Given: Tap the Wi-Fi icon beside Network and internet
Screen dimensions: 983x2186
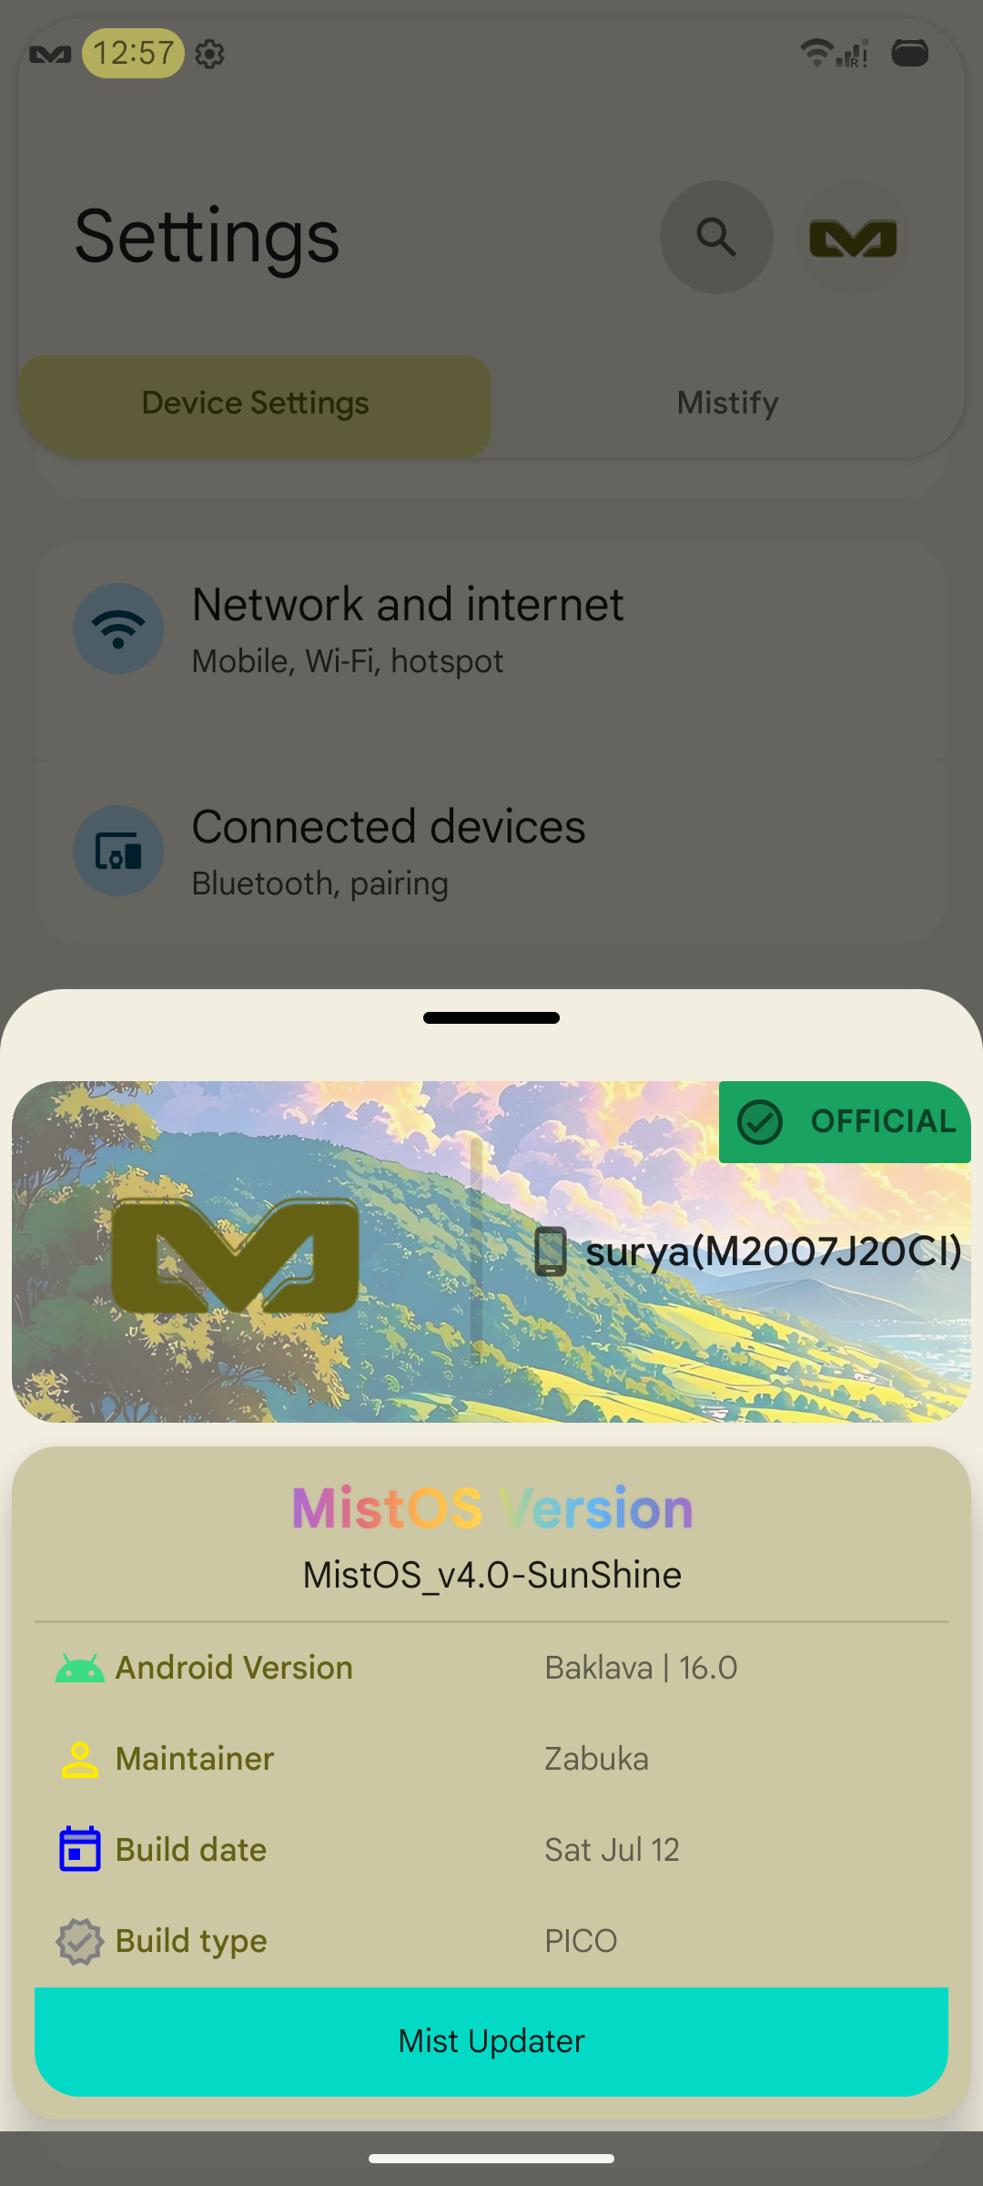Looking at the screenshot, I should coord(118,628).
